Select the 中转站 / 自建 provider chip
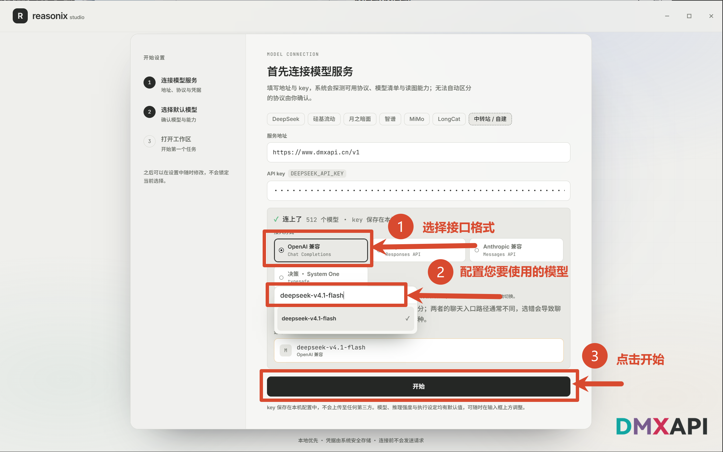The height and width of the screenshot is (452, 723). click(x=490, y=119)
